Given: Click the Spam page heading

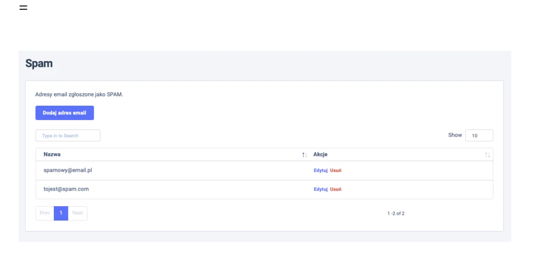Looking at the screenshot, I should (x=39, y=64).
